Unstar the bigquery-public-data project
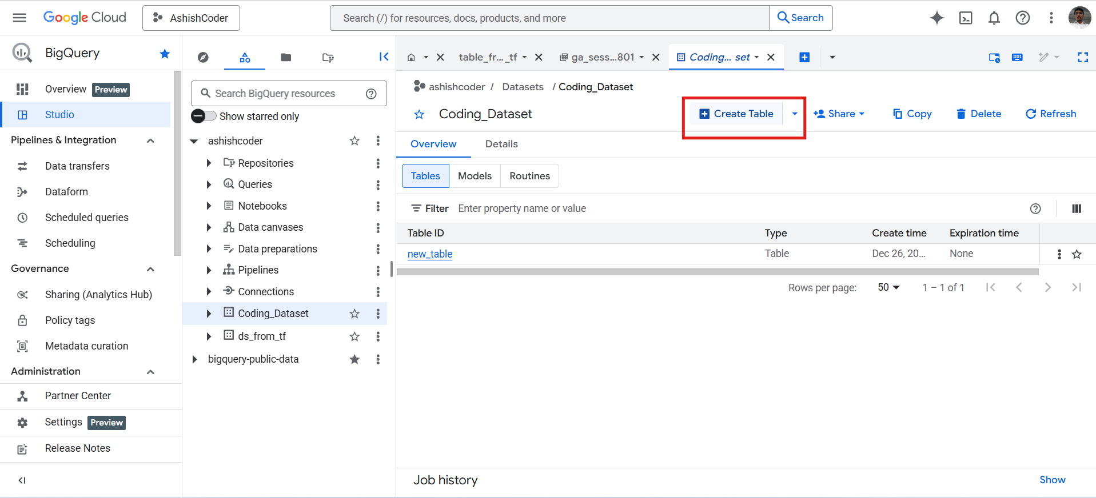1096x498 pixels. (x=354, y=359)
